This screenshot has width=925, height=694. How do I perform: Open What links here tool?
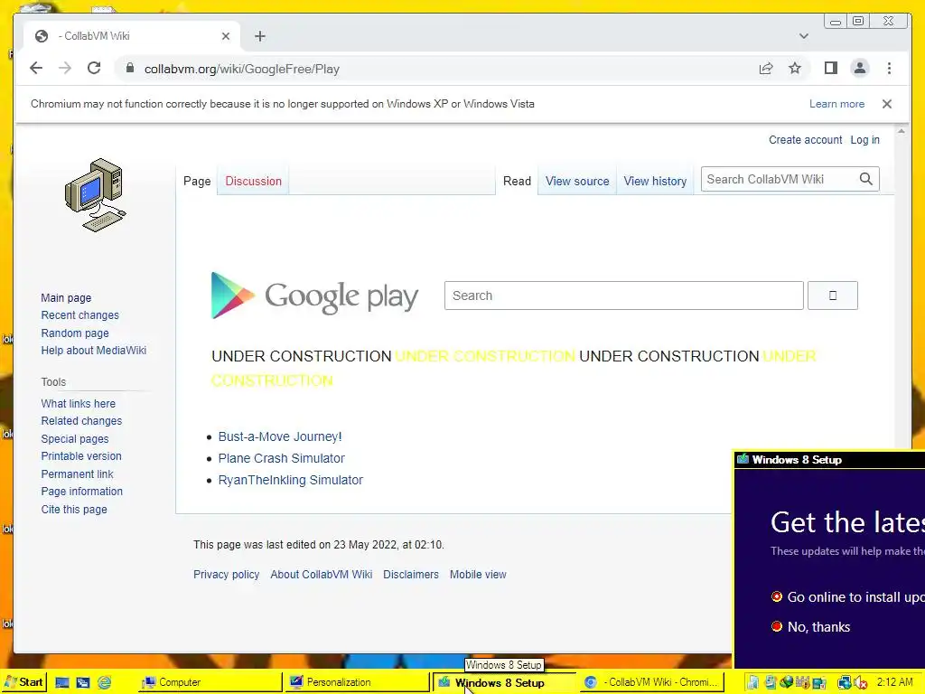click(78, 404)
